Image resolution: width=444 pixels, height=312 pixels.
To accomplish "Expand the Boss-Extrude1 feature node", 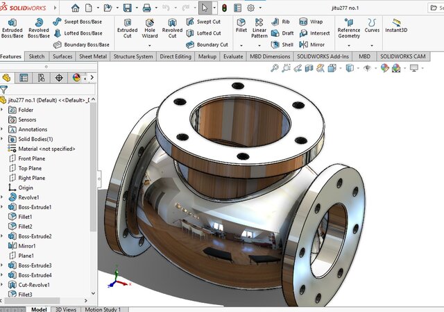I will [2, 207].
